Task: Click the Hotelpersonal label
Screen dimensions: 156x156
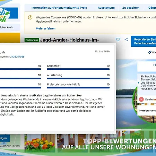Action: click(x=148, y=111)
